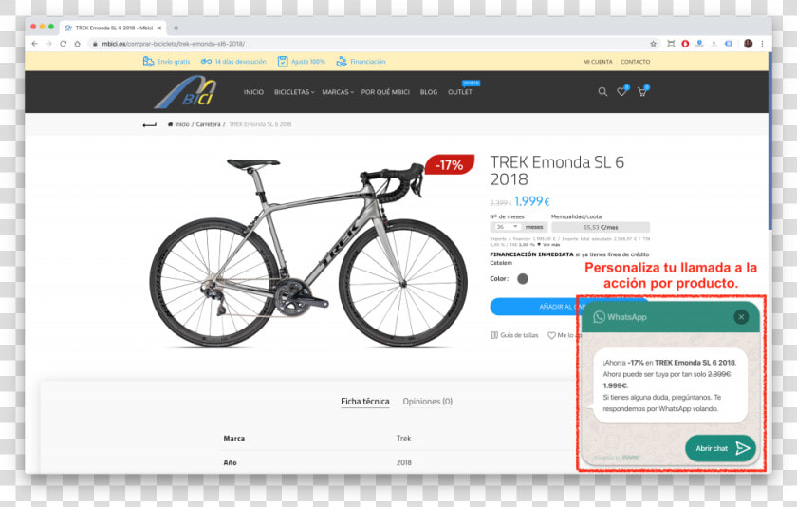This screenshot has height=507, width=797.
Task: Go back with the browser back arrow
Action: pos(34,44)
